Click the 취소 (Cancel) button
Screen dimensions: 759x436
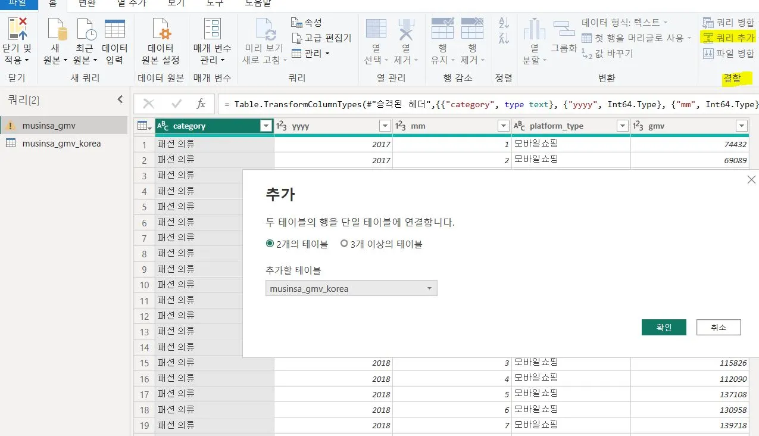click(x=719, y=327)
